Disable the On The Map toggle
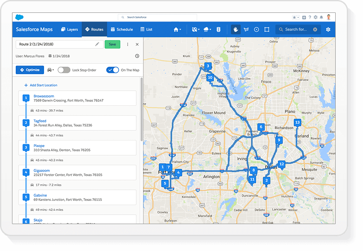 coord(113,69)
